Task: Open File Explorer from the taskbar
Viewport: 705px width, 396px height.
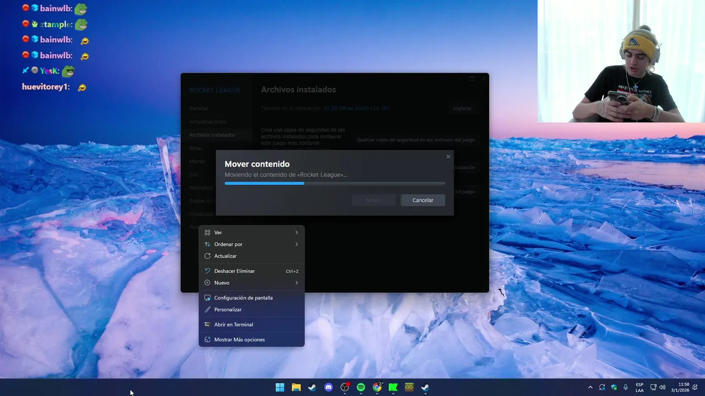Action: (x=296, y=387)
